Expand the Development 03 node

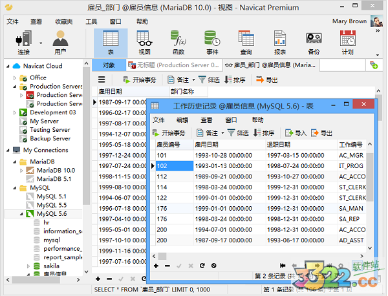click(x=15, y=112)
